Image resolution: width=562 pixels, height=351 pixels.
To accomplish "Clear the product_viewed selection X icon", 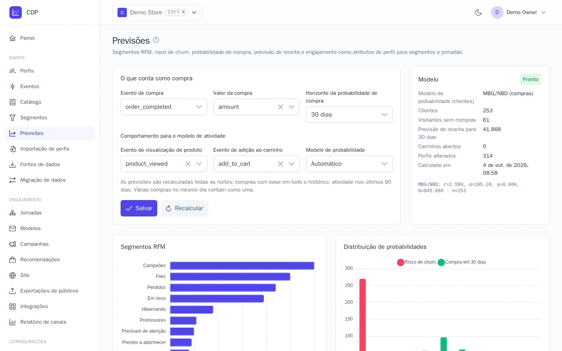I will pos(188,164).
